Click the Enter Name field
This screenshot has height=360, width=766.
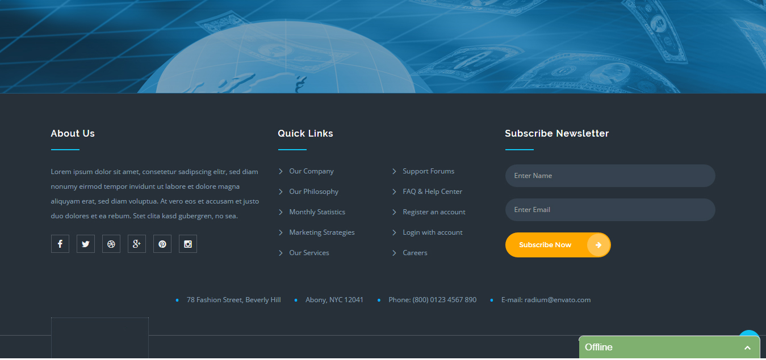pos(610,176)
